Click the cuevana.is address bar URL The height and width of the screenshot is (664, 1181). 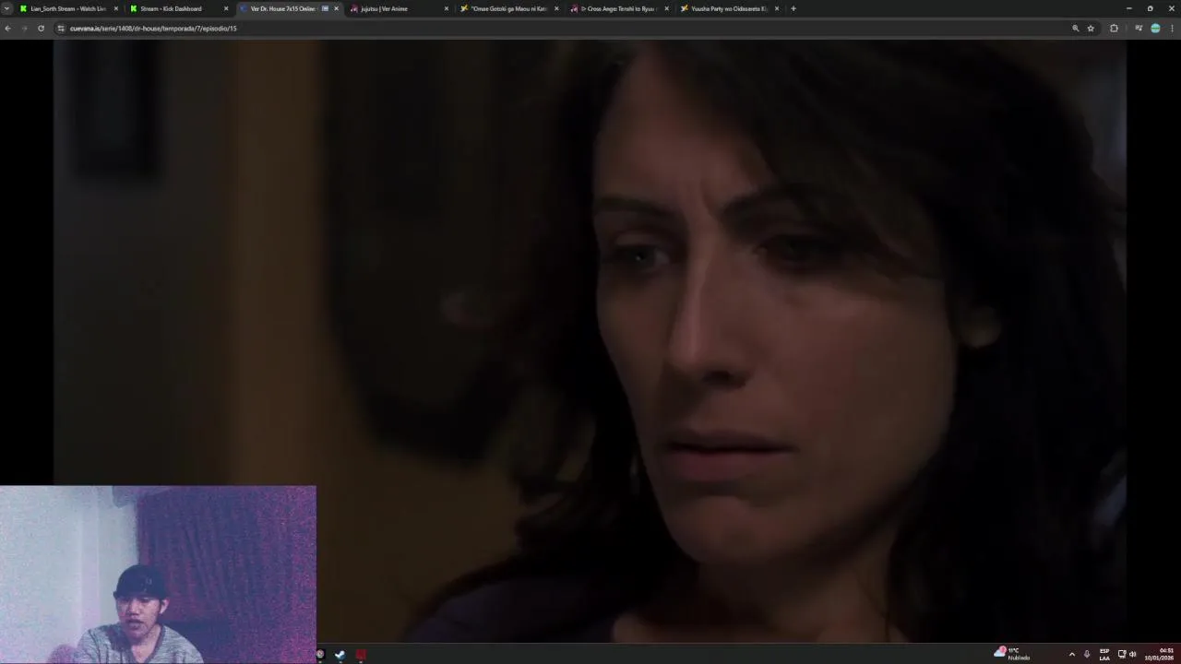tap(153, 29)
